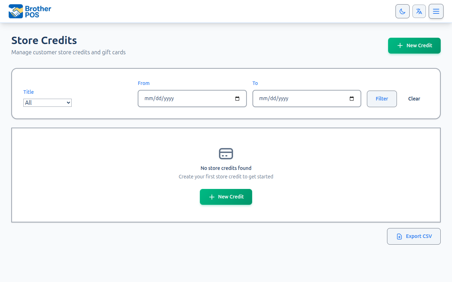Viewport: 452px width, 282px height.
Task: Export store credits as CSV
Action: 414,236
